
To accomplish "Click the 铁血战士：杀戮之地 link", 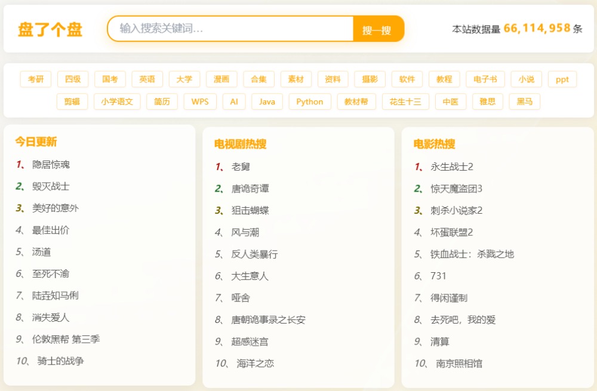I will tap(472, 254).
